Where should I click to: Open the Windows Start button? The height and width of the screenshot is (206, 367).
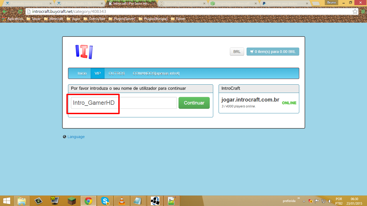coord(6,201)
